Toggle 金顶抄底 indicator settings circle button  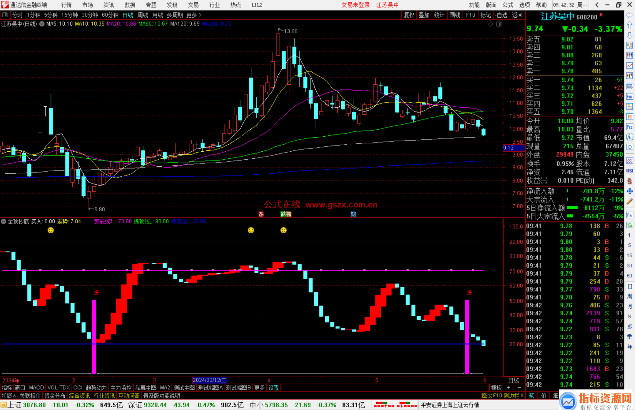coord(4,221)
